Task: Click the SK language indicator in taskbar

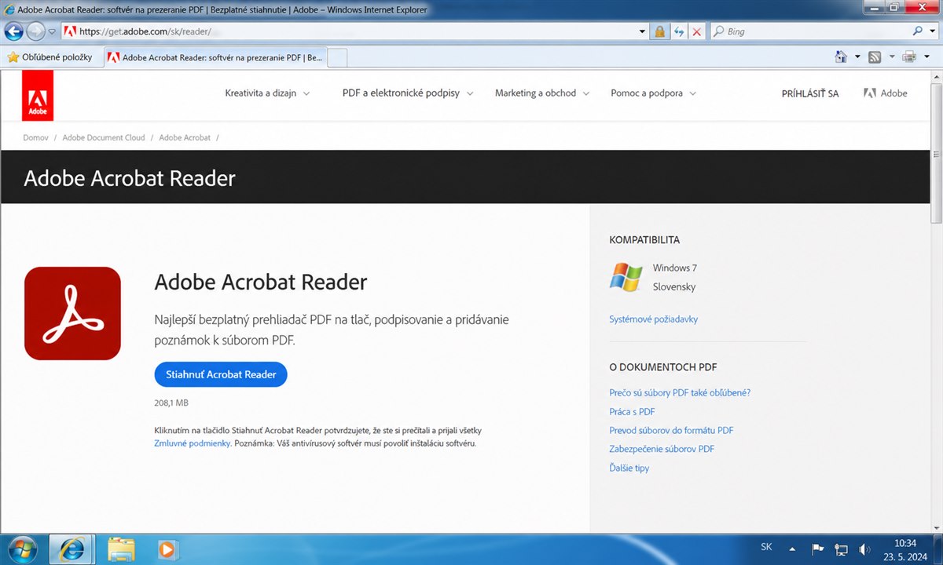Action: point(766,546)
